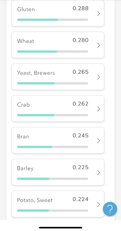Tap the chevron on Yeast, Brewers row

99,77
